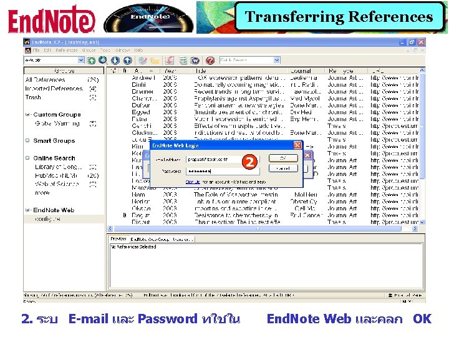Open the File menu

point(36,50)
